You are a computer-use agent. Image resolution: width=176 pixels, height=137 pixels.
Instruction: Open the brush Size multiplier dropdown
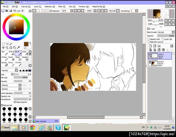click(x=12, y=74)
